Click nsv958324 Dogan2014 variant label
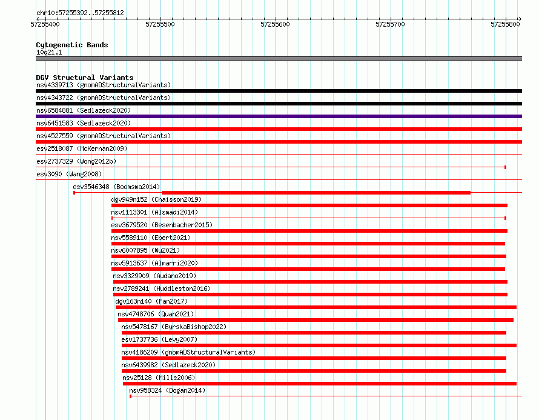 click(167, 390)
